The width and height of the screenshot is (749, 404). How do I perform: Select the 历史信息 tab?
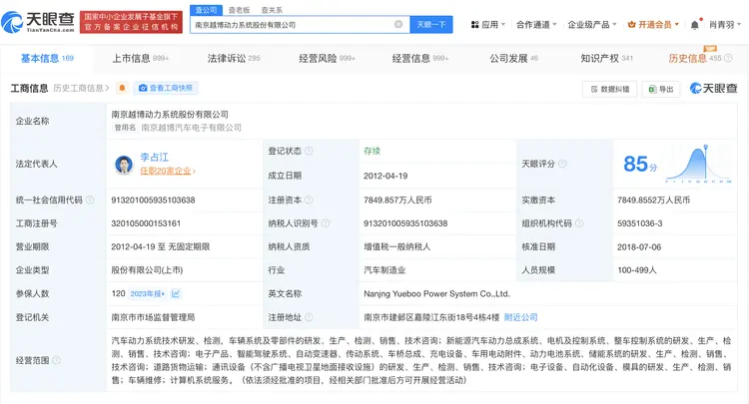[694, 58]
